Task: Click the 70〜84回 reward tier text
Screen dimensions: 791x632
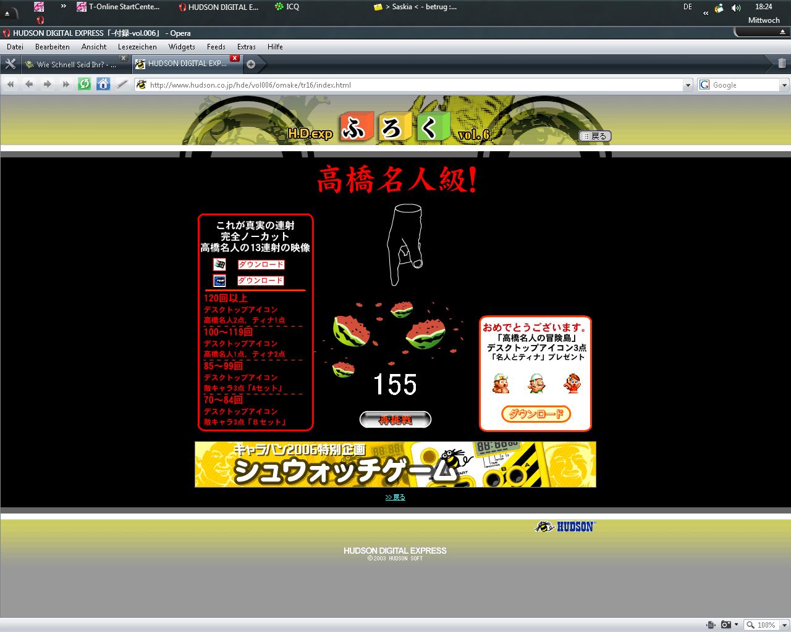Action: 223,400
